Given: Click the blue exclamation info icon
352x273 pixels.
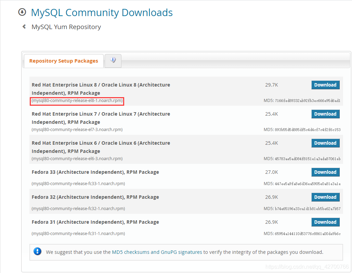Looking at the screenshot, I should (x=38, y=251).
